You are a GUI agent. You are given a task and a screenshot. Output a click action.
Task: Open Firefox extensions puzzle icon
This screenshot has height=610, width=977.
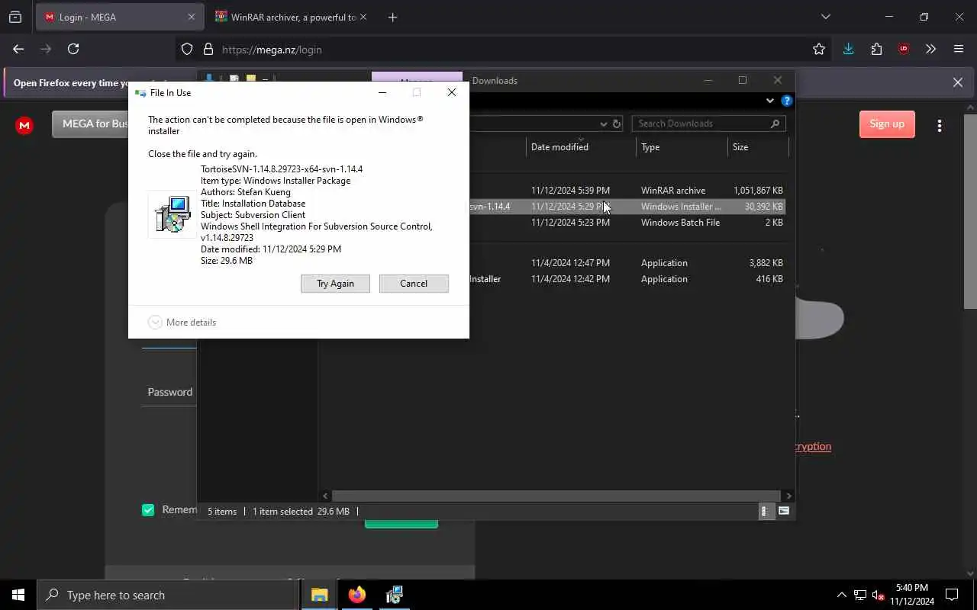pyautogui.click(x=876, y=49)
